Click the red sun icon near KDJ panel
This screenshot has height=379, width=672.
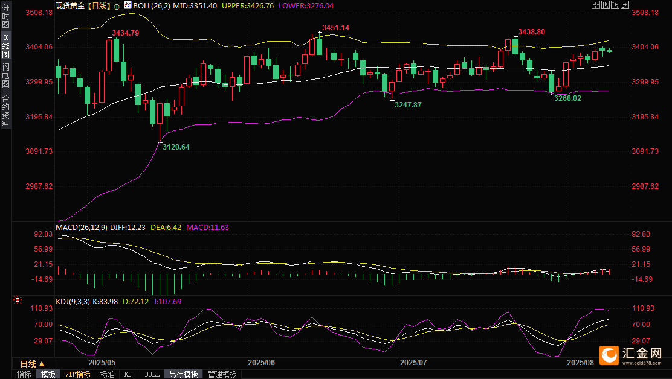click(x=17, y=301)
